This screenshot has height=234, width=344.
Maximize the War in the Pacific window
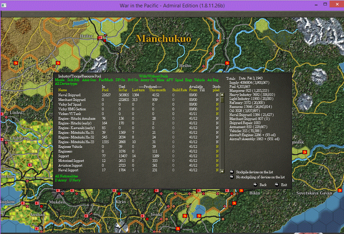tap(325, 4)
